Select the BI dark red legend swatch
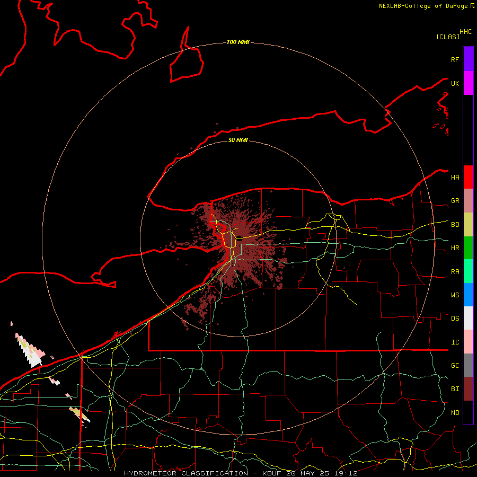 (468, 389)
